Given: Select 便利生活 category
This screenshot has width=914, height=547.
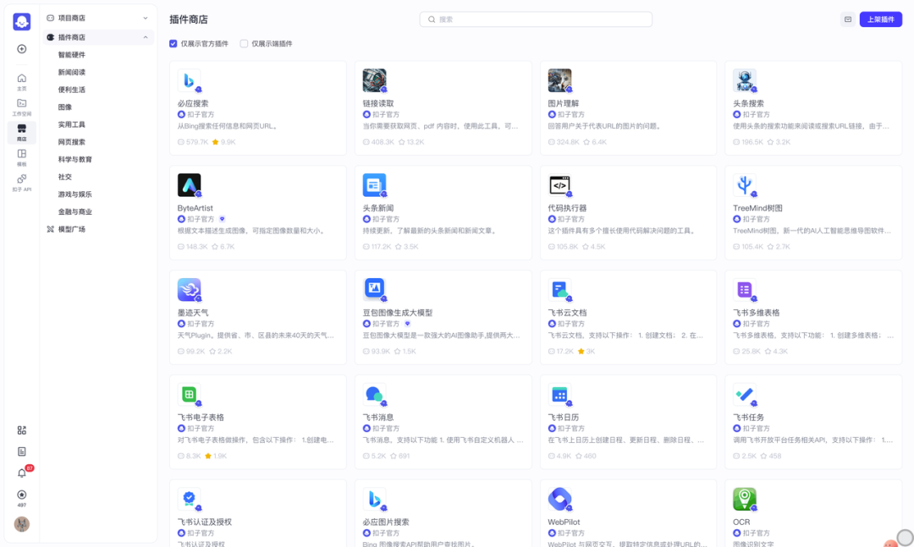Looking at the screenshot, I should (x=72, y=90).
